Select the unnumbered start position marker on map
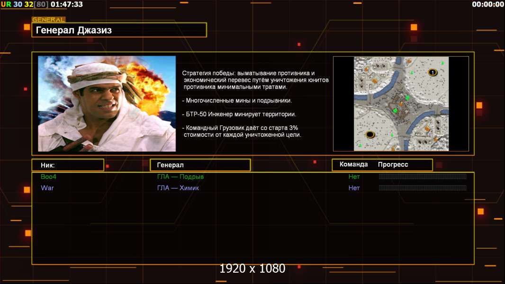This screenshot has height=284, width=505. [370, 134]
